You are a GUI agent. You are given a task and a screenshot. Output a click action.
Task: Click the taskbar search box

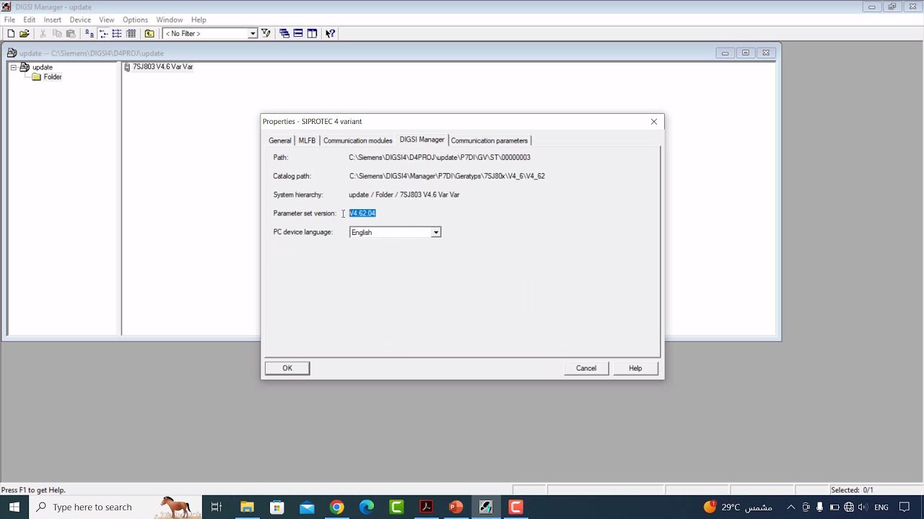point(115,507)
